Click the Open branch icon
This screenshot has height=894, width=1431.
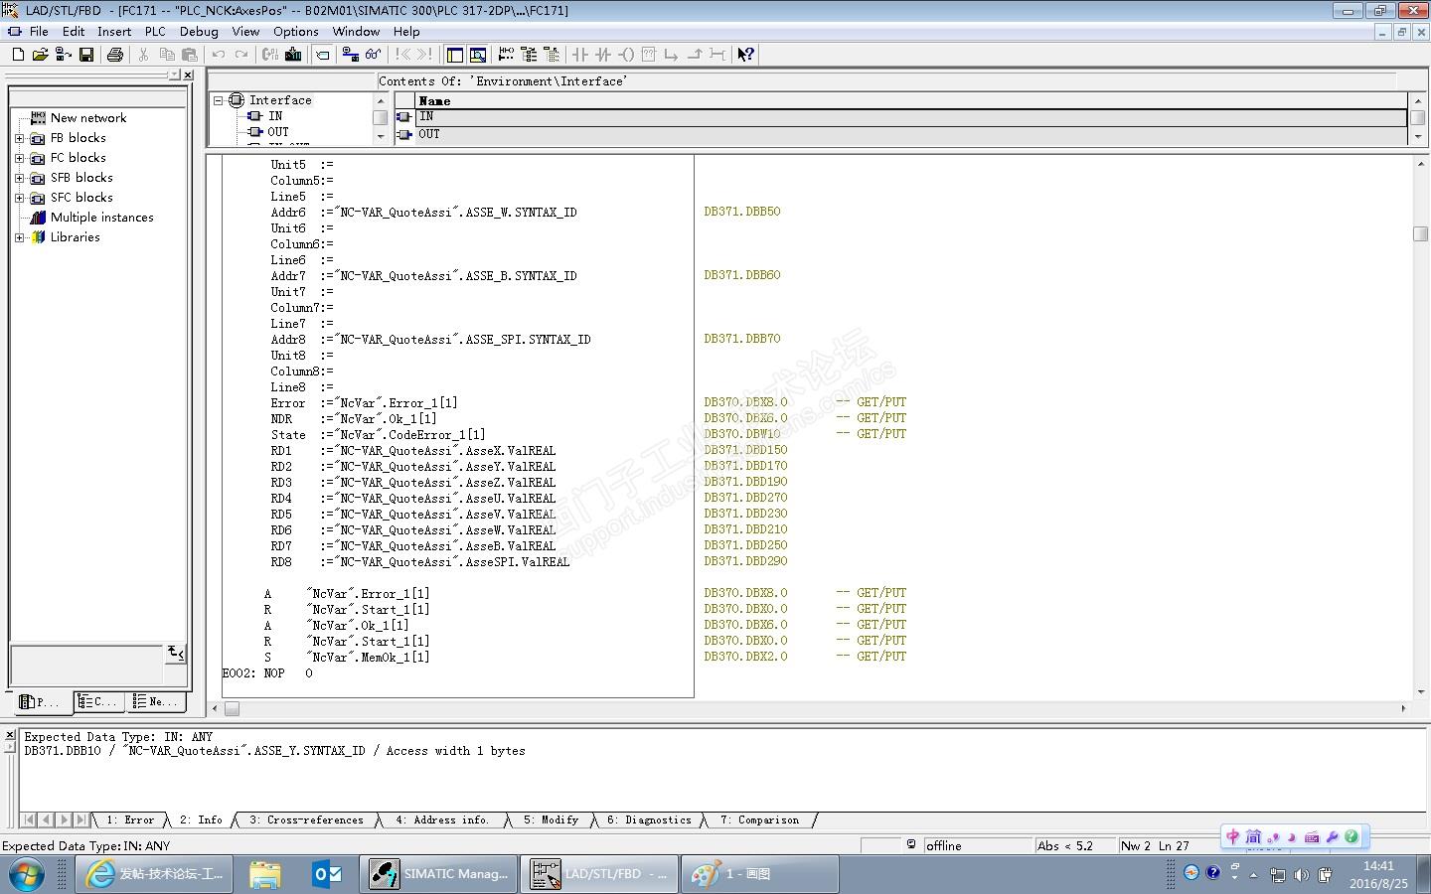click(x=672, y=55)
